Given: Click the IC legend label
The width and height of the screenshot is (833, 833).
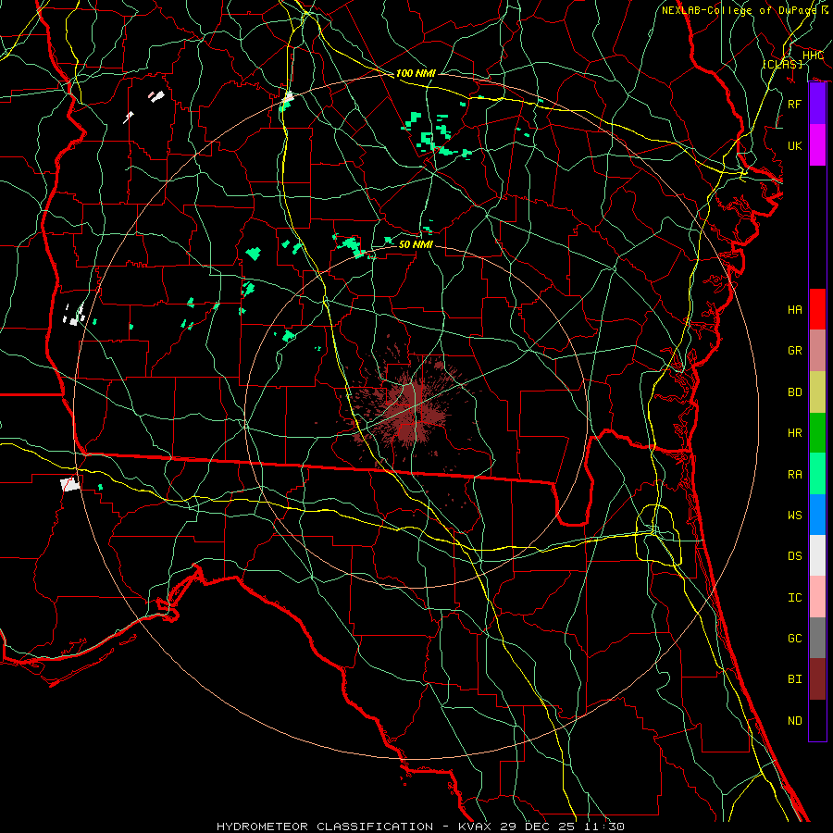Looking at the screenshot, I should coord(795,598).
